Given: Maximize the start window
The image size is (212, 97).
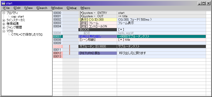Looking at the screenshot, I should (x=204, y=3).
